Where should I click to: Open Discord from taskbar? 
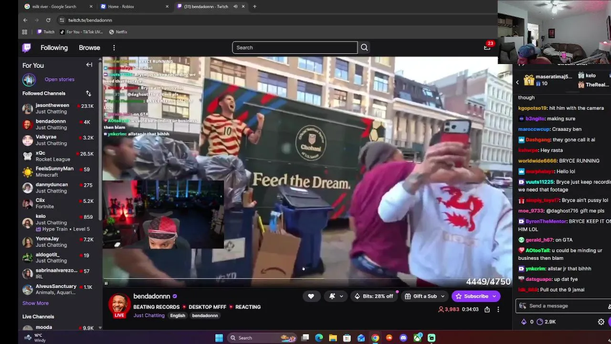(x=403, y=338)
